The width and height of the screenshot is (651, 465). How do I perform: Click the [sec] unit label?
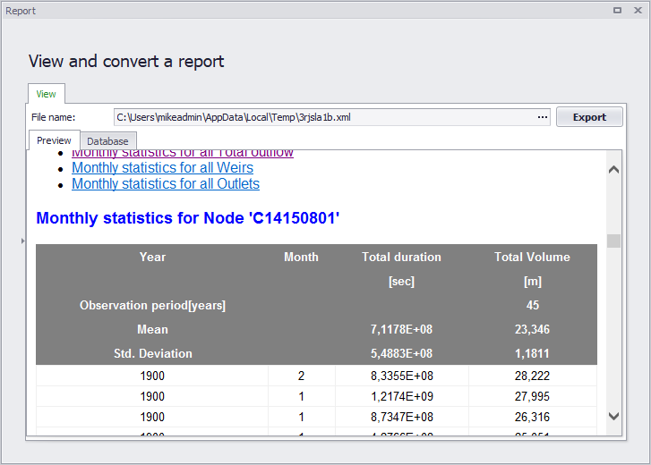(x=401, y=282)
